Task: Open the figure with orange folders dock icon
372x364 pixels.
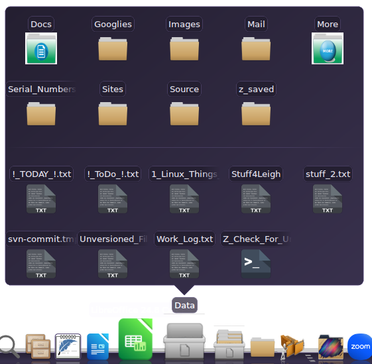Action: tap(292, 347)
